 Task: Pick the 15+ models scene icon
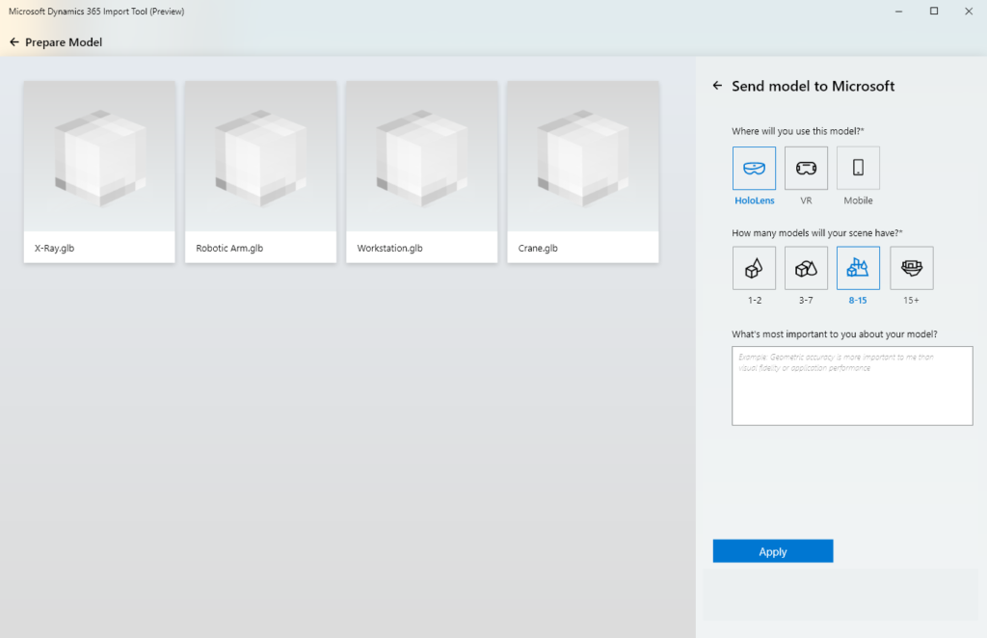[911, 268]
